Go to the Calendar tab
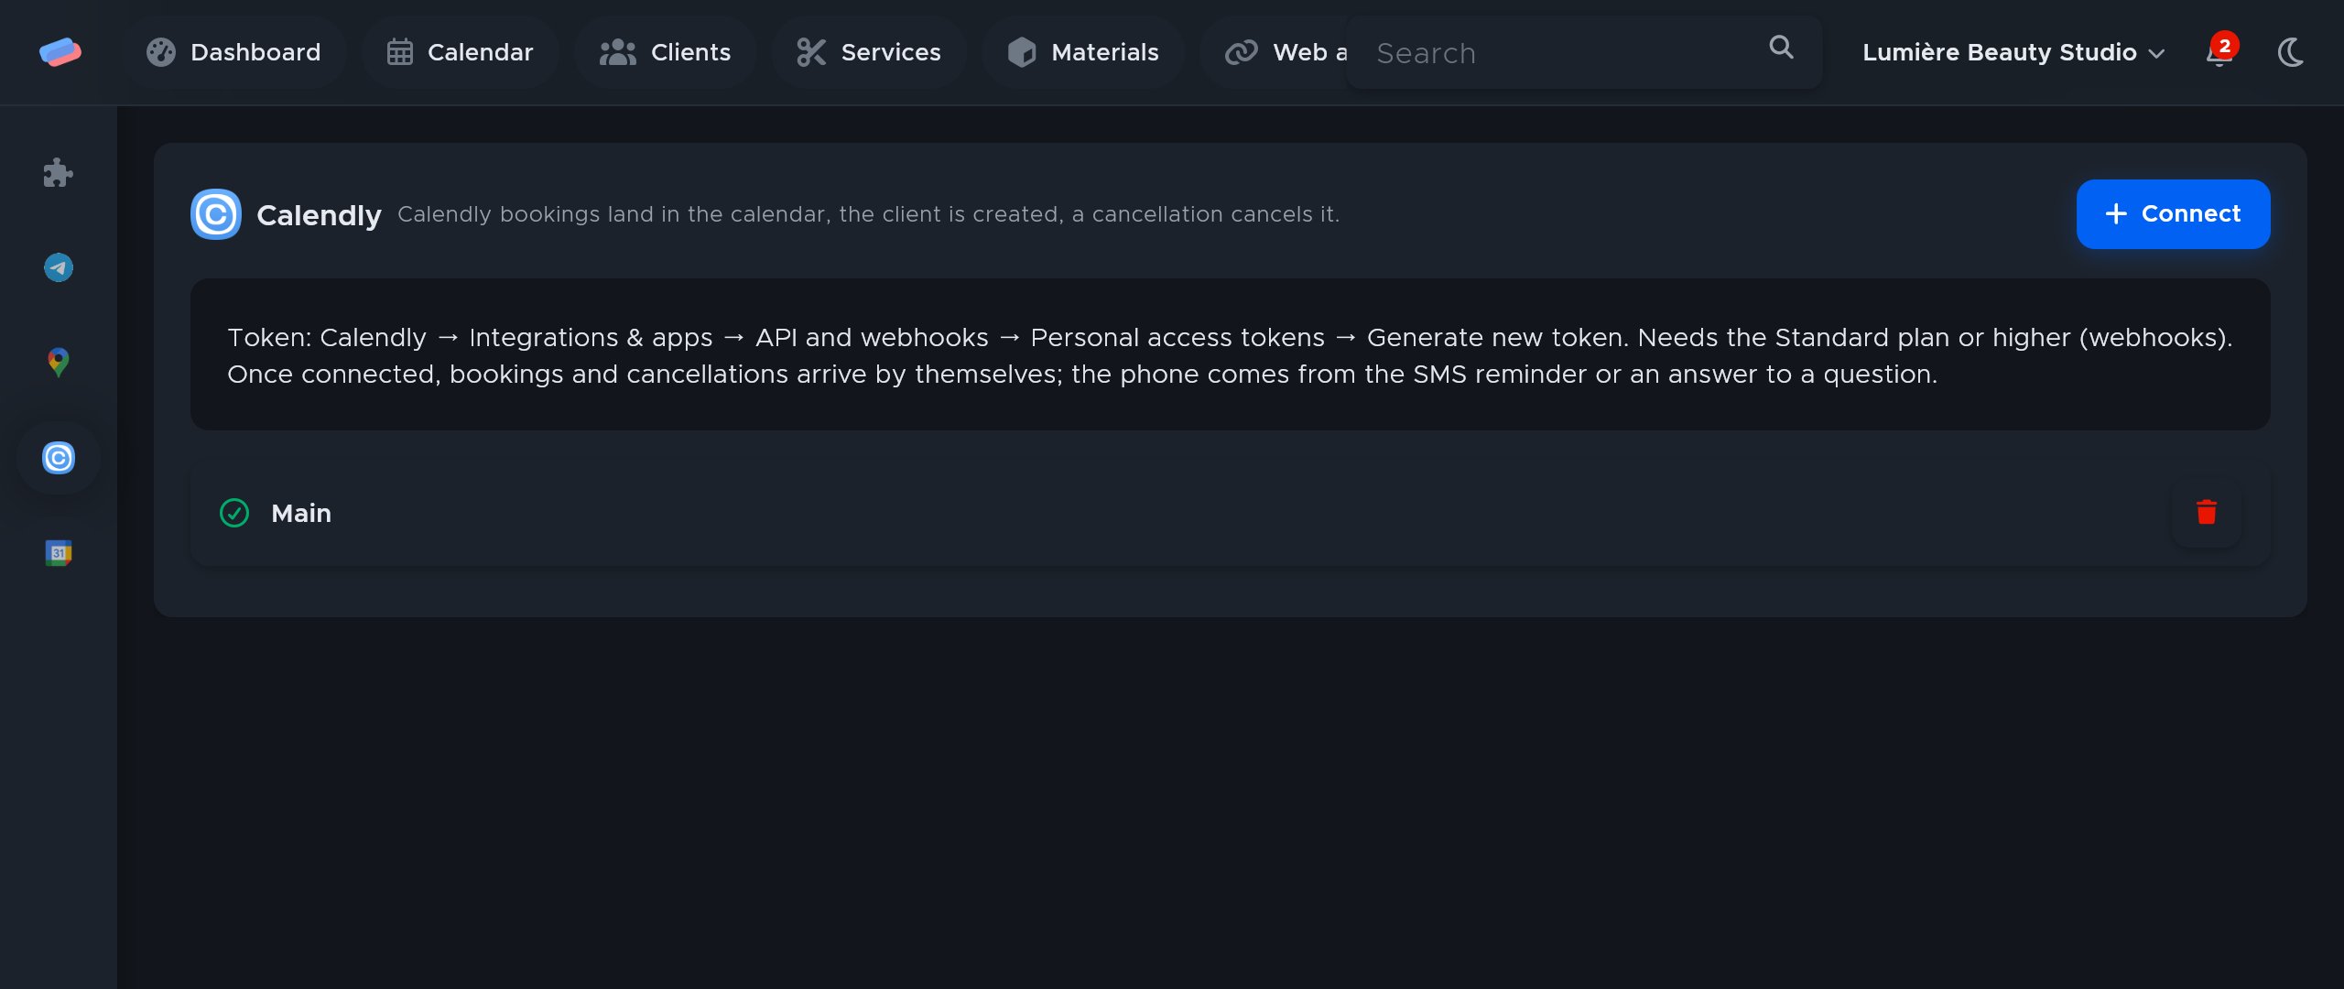The height and width of the screenshot is (989, 2344). point(460,52)
